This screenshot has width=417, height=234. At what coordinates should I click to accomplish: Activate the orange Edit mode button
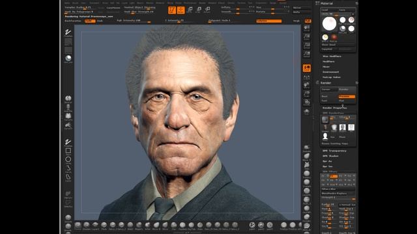coord(172,10)
